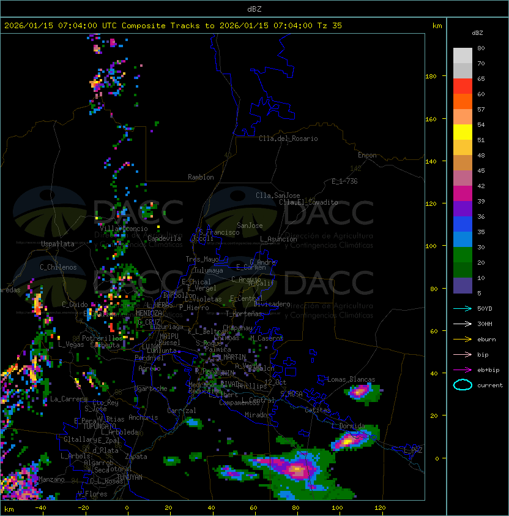Click the Perdriel map label
The height and width of the screenshot is (516, 509).
click(x=149, y=358)
